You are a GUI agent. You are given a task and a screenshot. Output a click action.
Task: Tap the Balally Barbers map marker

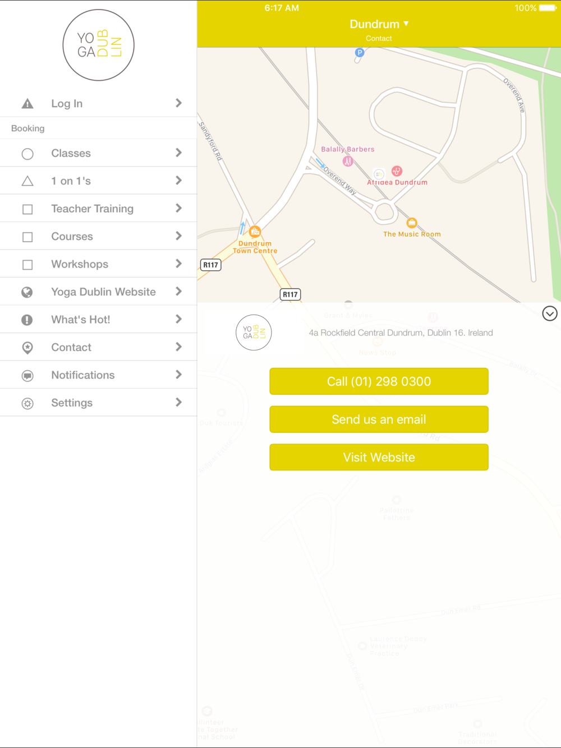(348, 161)
